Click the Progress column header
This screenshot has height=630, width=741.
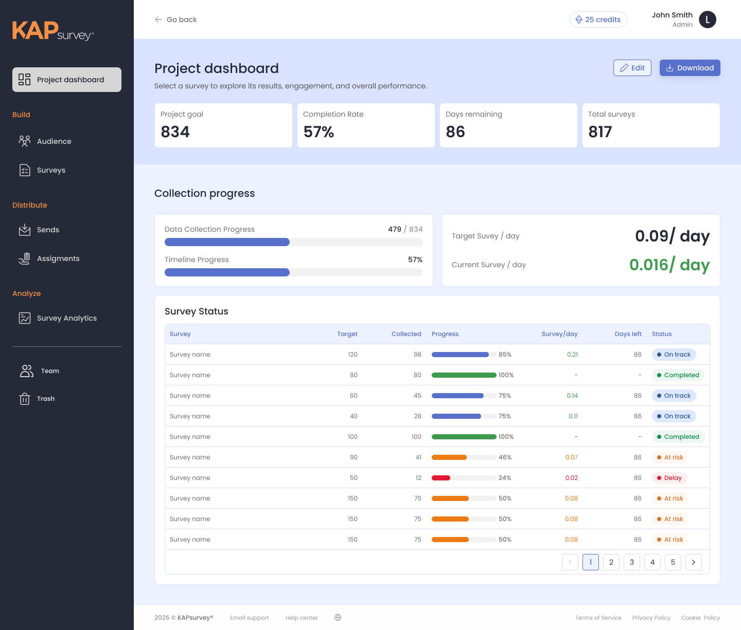(445, 334)
